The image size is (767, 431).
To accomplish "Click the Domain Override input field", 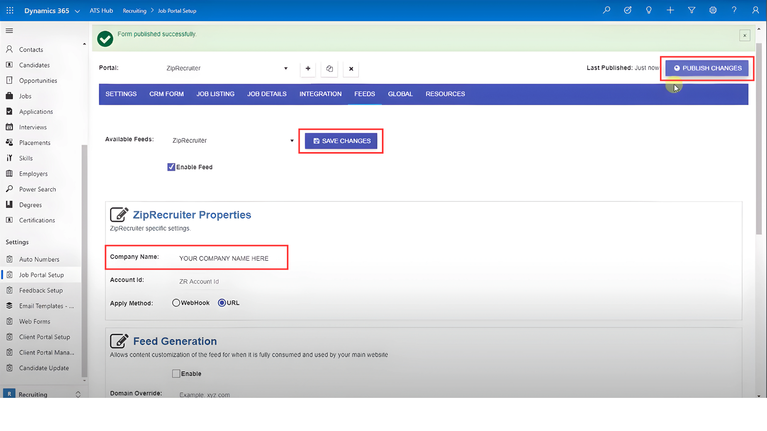I will point(230,395).
